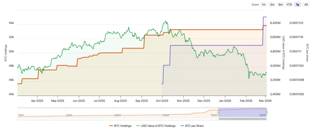Set chart zoom to 1m

tap(264, 5)
